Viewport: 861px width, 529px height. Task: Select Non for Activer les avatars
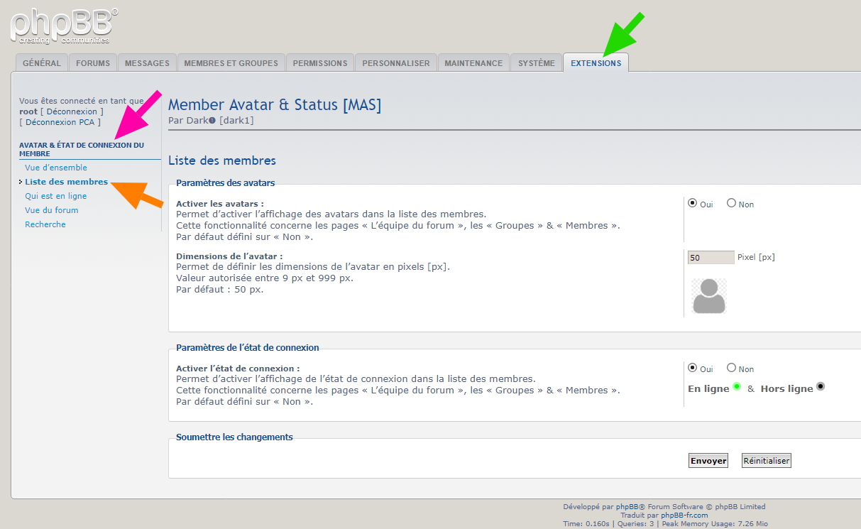pyautogui.click(x=731, y=203)
